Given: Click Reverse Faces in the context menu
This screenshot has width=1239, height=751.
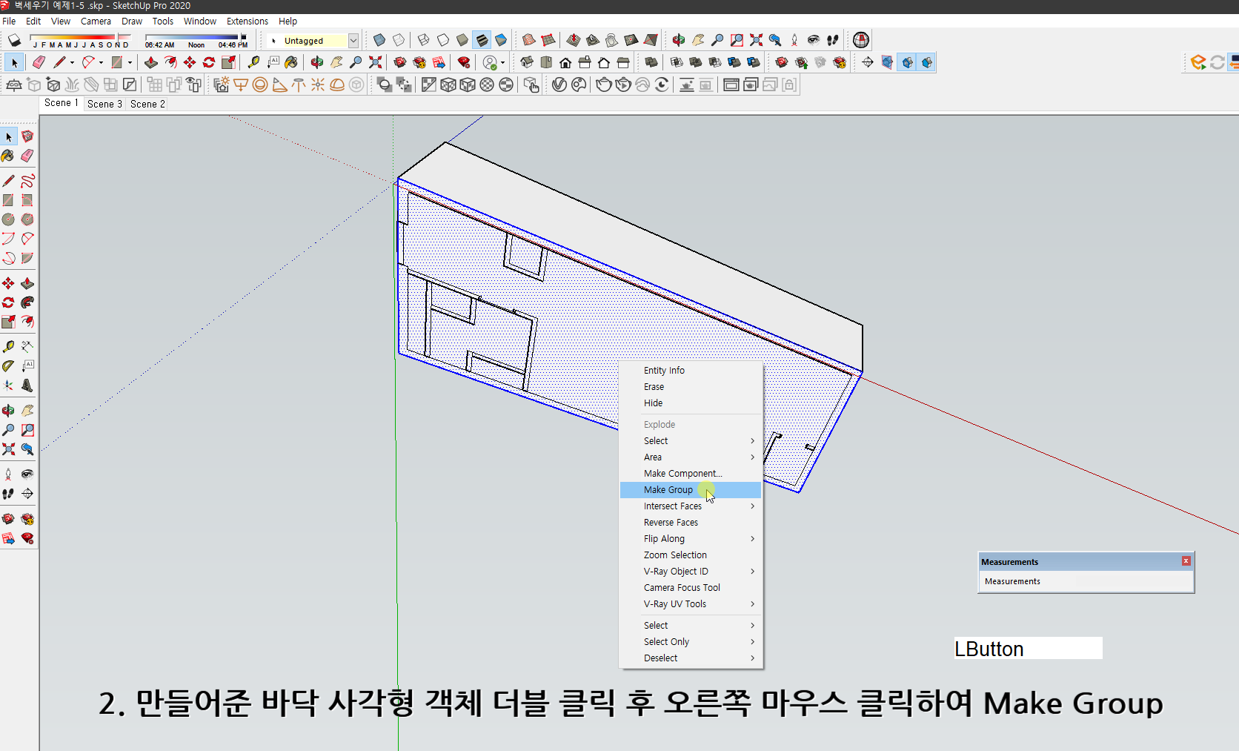Looking at the screenshot, I should (671, 522).
